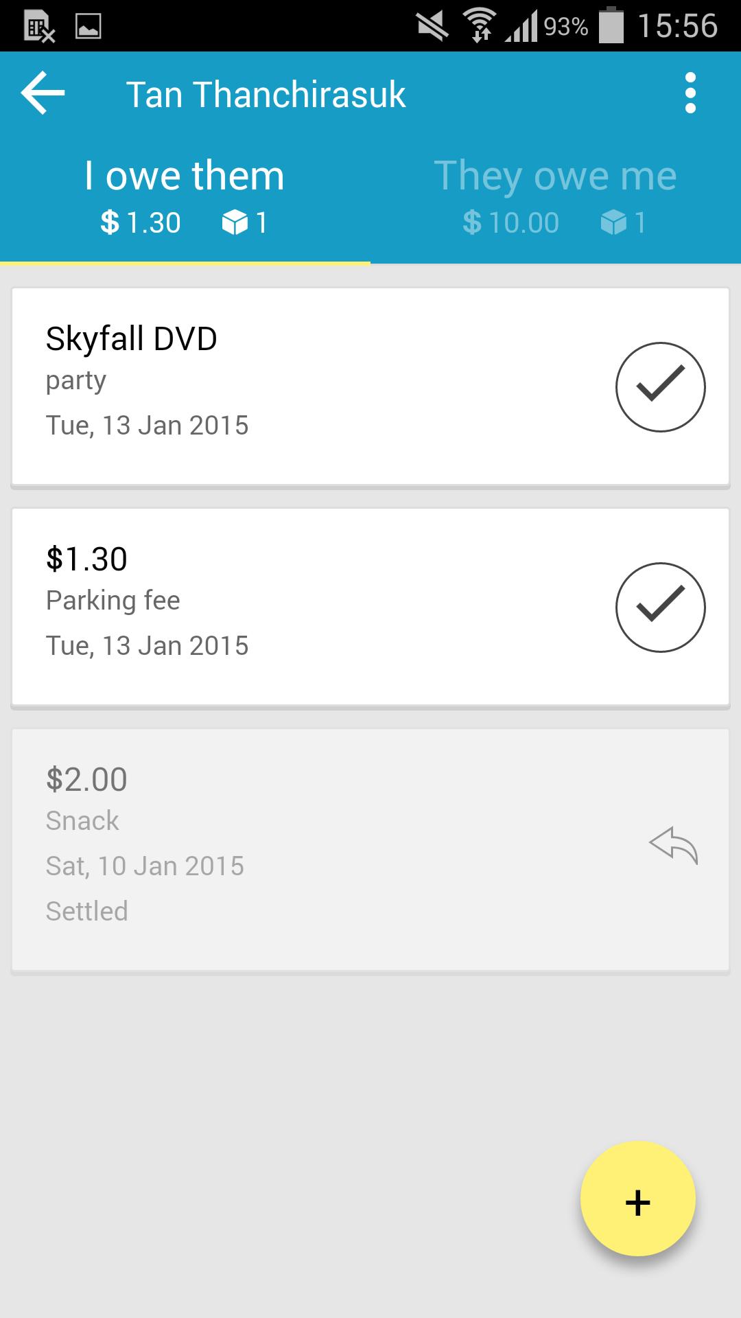The image size is (741, 1318).
Task: Tap the box item icon under I owe them
Action: 235,223
